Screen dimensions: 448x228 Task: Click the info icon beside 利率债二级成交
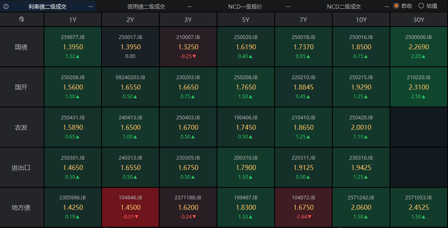coord(6,6)
